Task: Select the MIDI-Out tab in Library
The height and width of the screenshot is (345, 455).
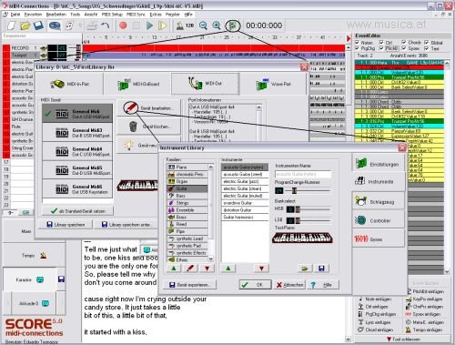Action: 205,84
